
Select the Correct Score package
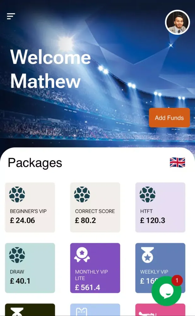click(x=95, y=207)
